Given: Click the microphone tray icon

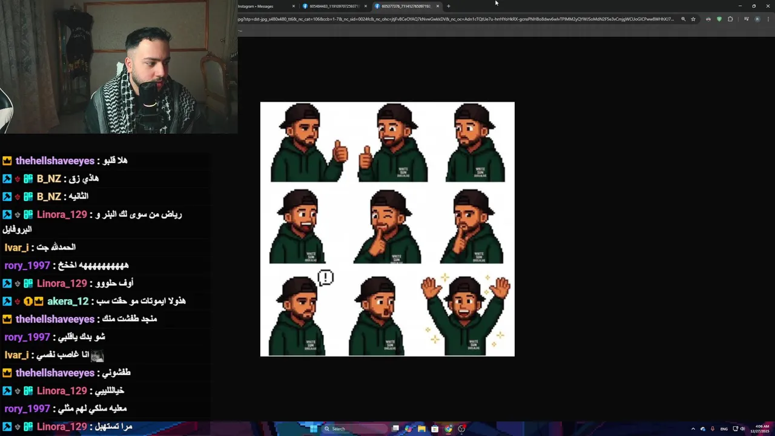Looking at the screenshot, I should click(x=712, y=429).
